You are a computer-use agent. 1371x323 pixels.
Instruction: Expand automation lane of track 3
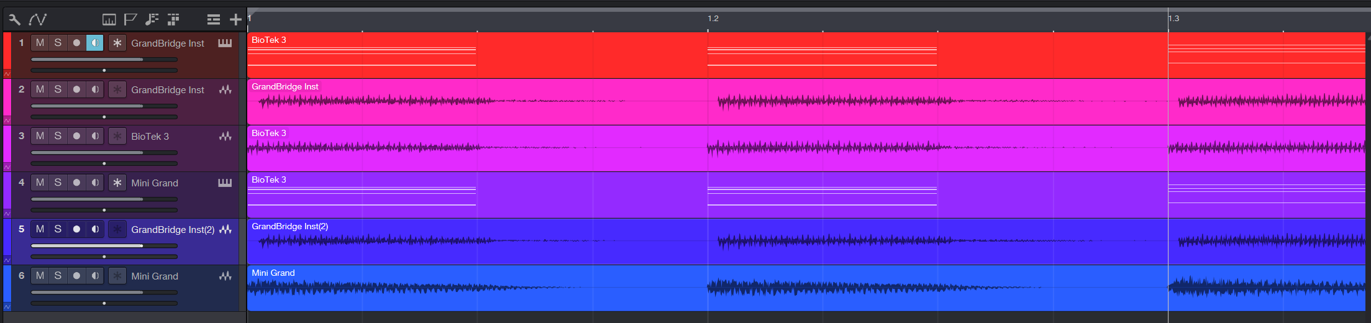(7, 166)
